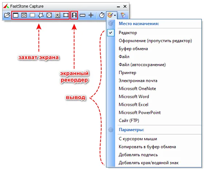
Task: Capture active window icon
Action: coord(16,15)
